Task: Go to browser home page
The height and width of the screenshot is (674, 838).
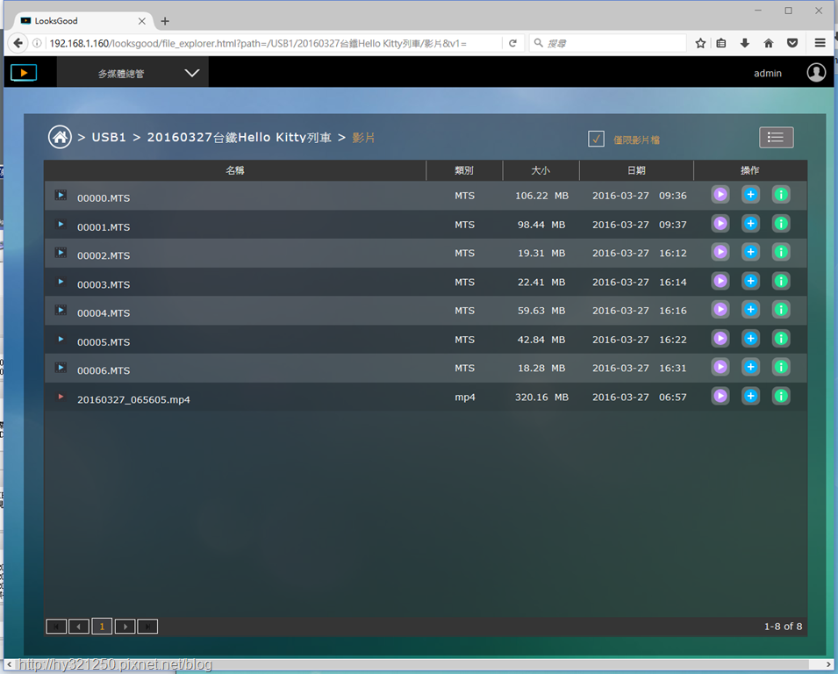Action: (769, 43)
